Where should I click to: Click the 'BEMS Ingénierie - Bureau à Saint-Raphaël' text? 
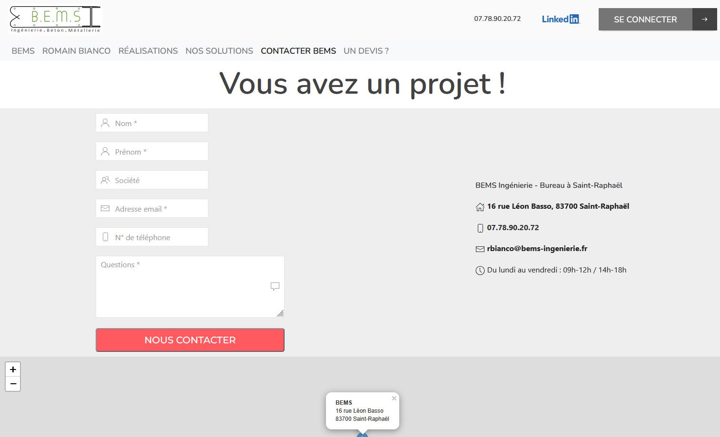[x=549, y=185]
